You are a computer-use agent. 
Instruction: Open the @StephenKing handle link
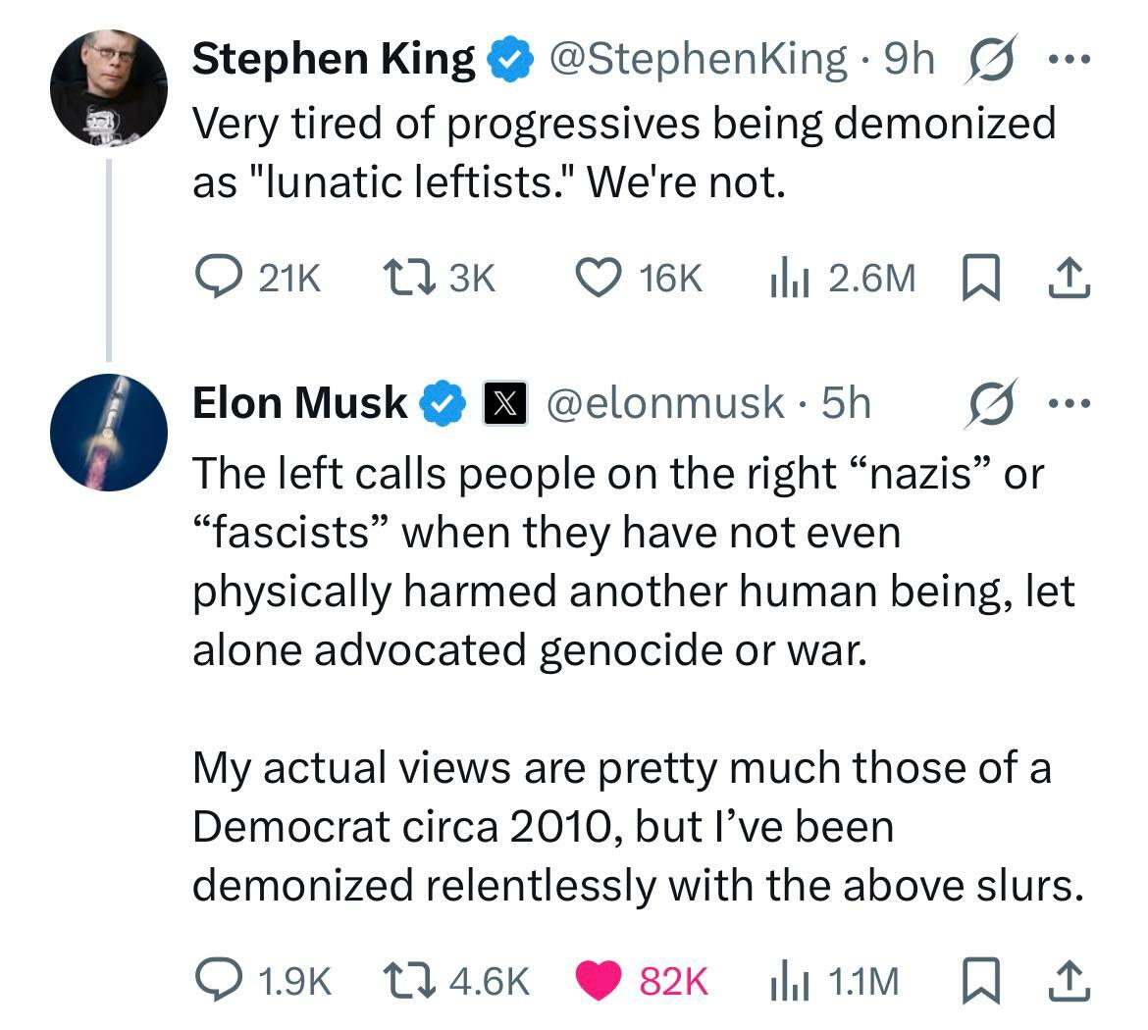pyautogui.click(x=697, y=60)
